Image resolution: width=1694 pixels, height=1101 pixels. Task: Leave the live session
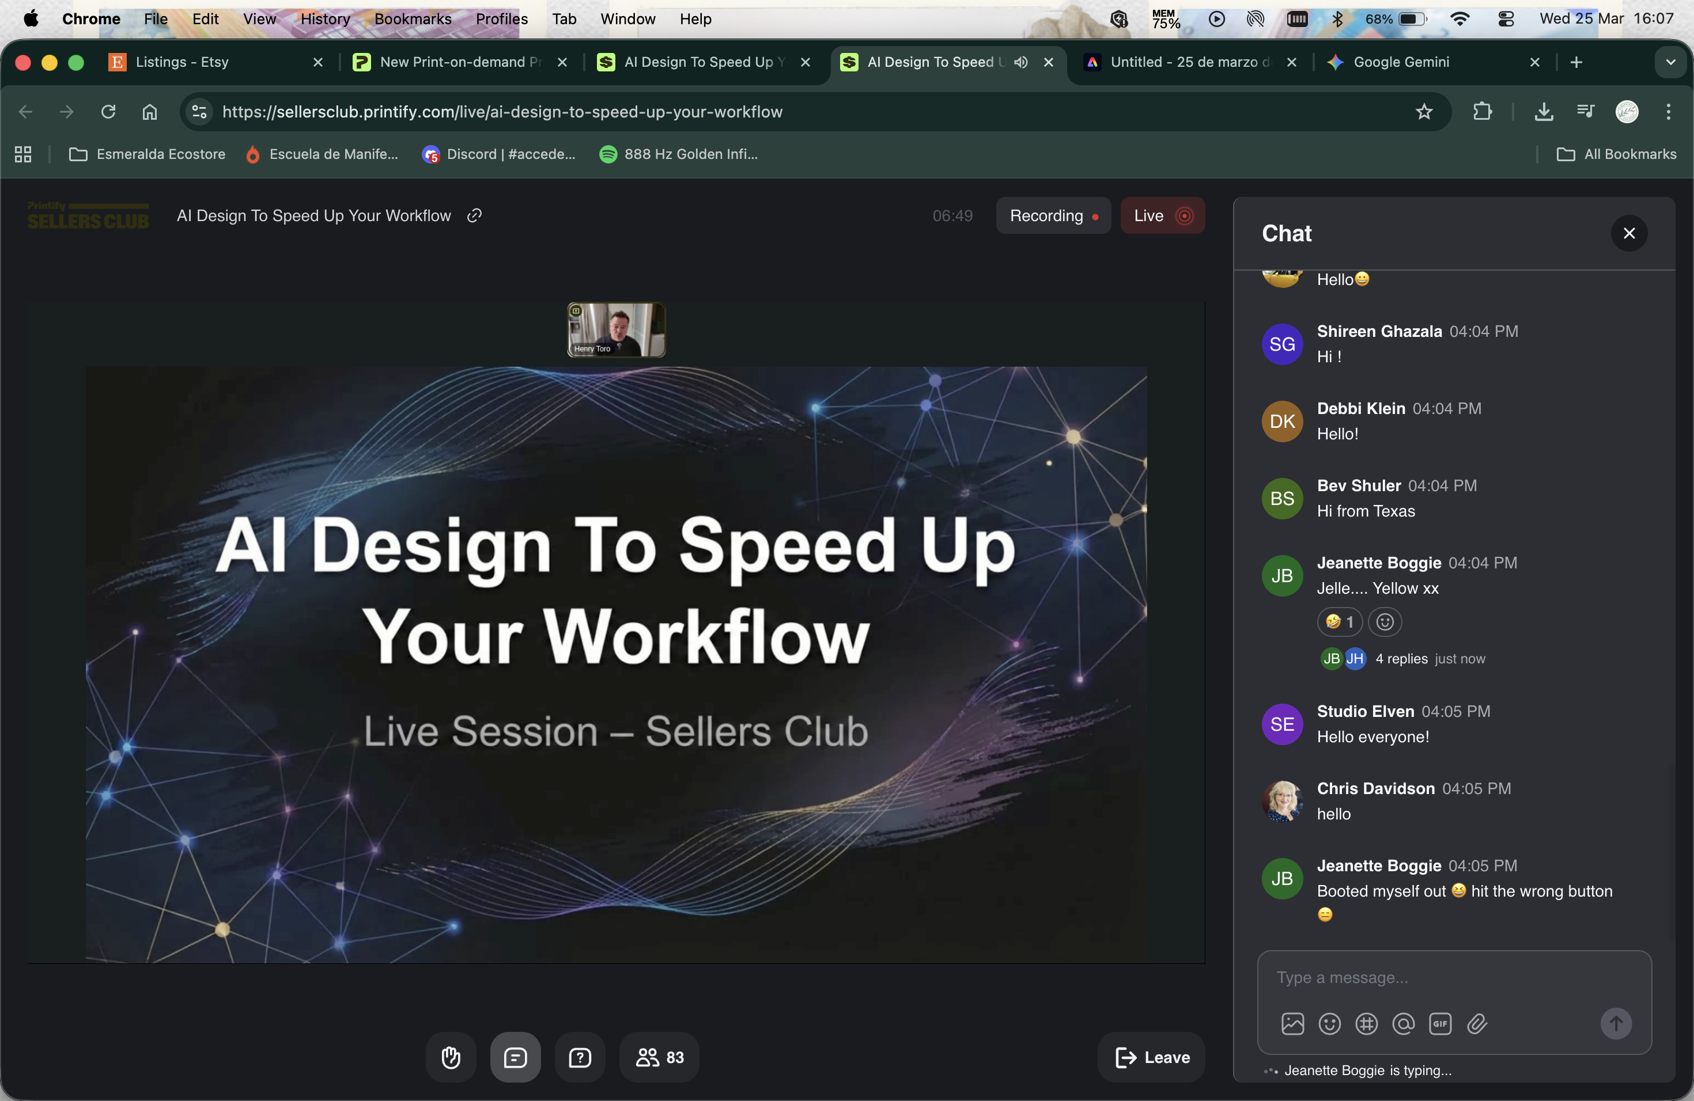(1151, 1057)
